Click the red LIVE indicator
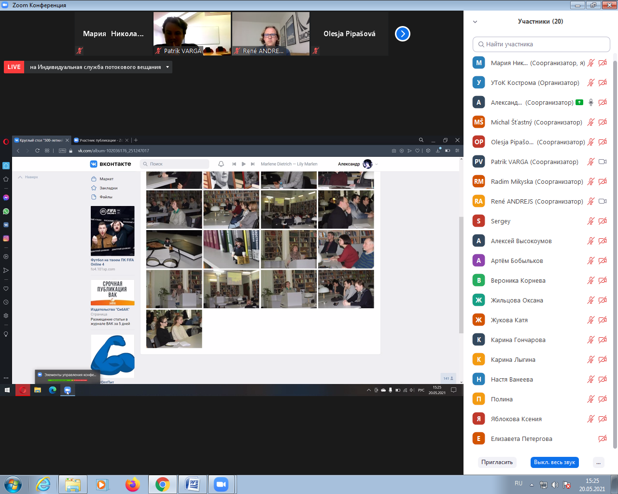Viewport: 618px width, 494px height. [x=14, y=67]
